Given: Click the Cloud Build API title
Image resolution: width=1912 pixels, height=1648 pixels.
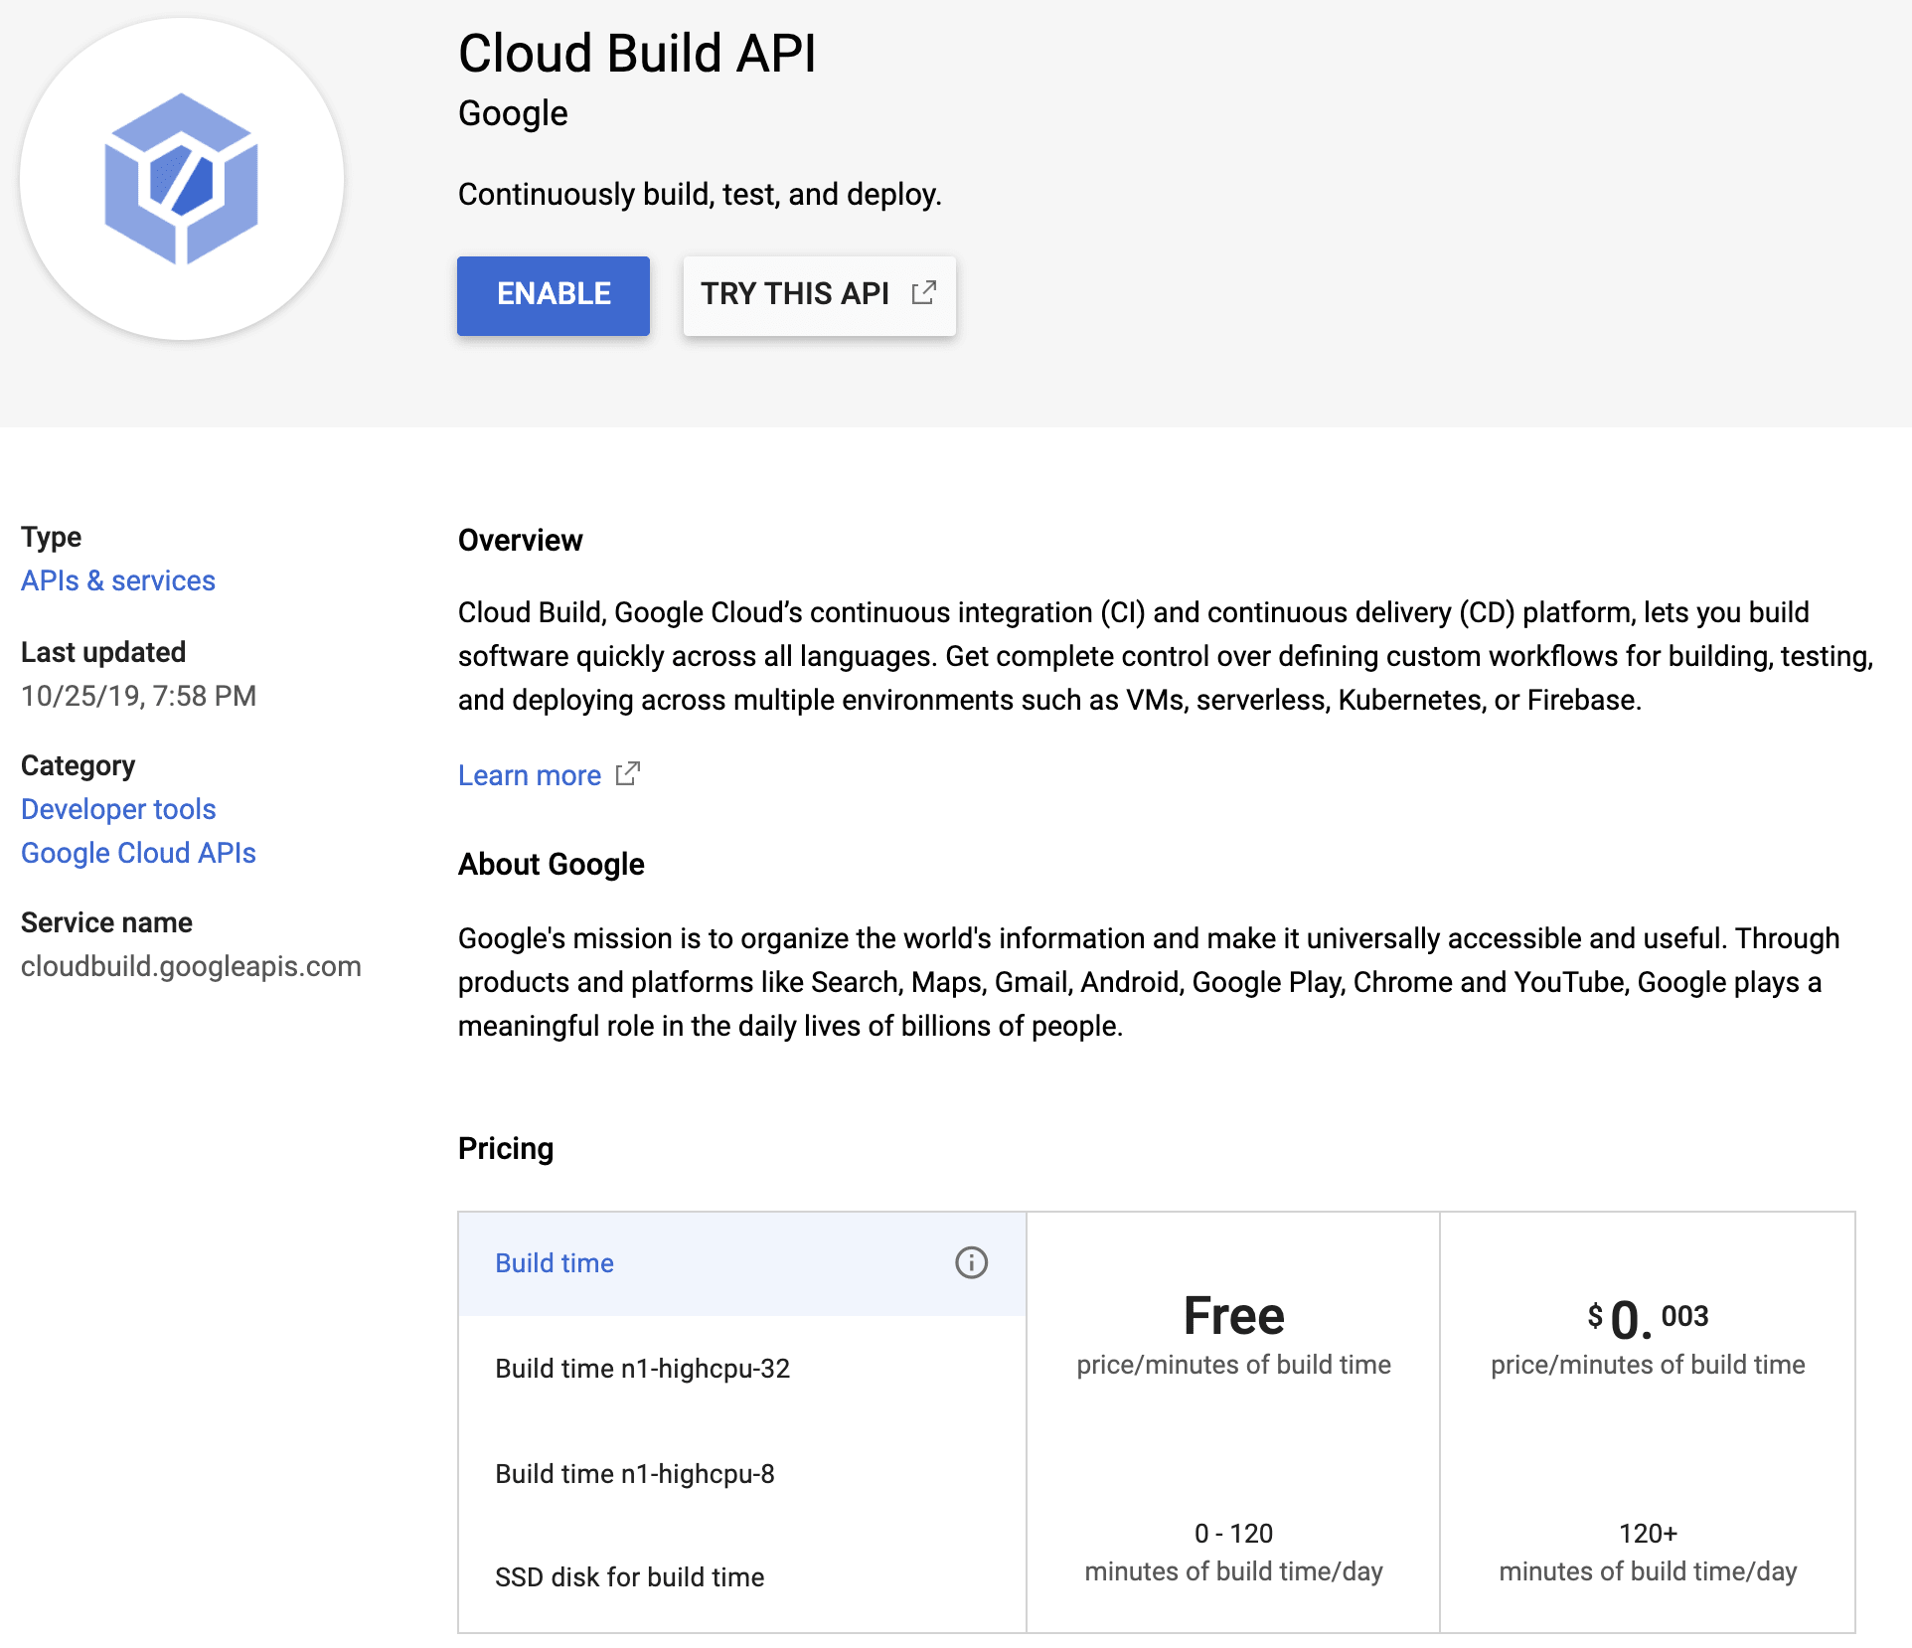Looking at the screenshot, I should pos(637,54).
